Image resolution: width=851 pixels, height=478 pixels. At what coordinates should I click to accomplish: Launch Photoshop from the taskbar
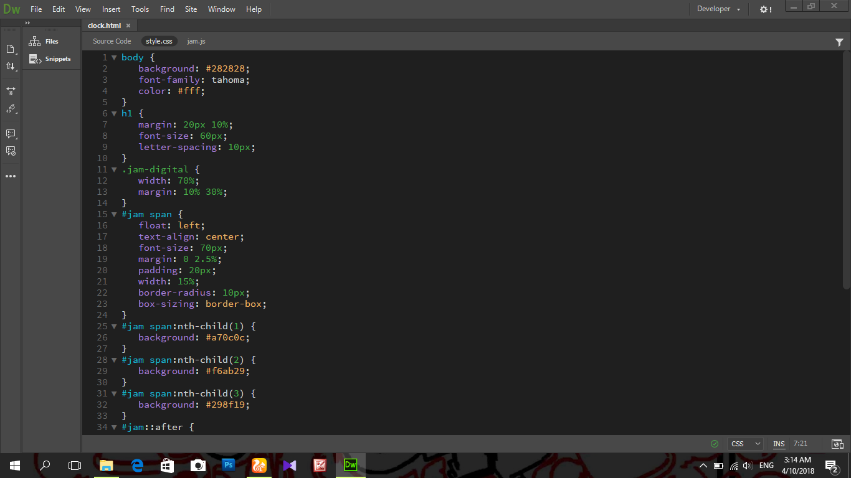(x=228, y=465)
